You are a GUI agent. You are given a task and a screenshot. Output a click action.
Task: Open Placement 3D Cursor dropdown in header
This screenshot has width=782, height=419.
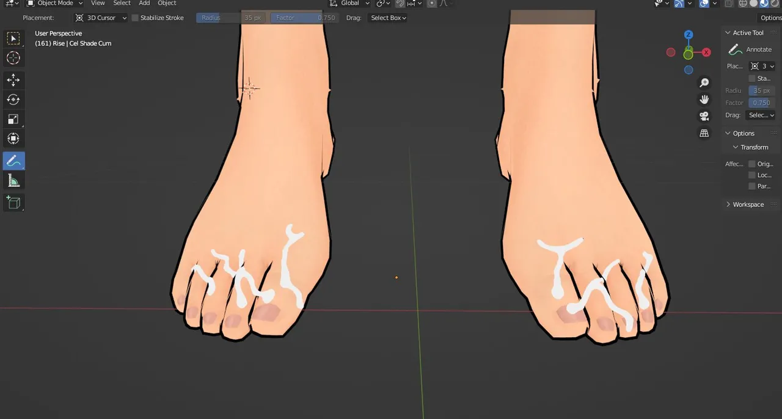(x=101, y=18)
